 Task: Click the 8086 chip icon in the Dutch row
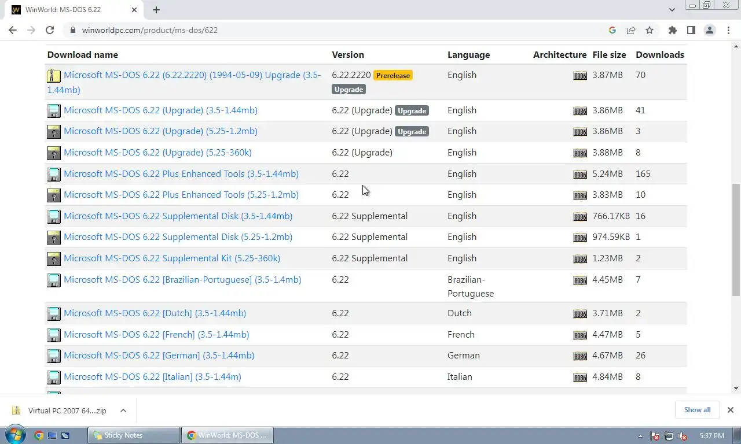[x=580, y=314]
